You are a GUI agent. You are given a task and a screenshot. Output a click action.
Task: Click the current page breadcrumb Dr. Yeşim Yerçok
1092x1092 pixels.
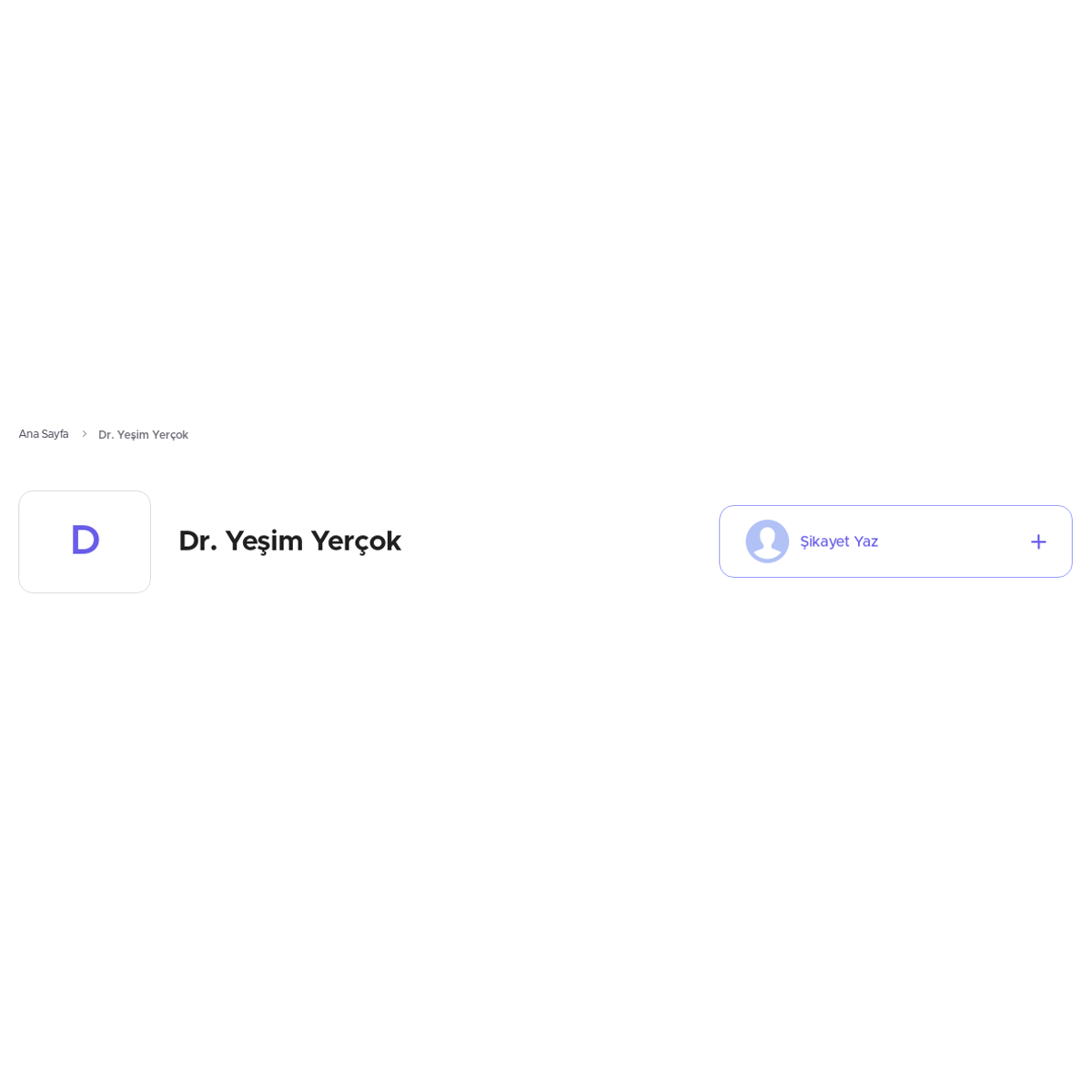pos(143,435)
